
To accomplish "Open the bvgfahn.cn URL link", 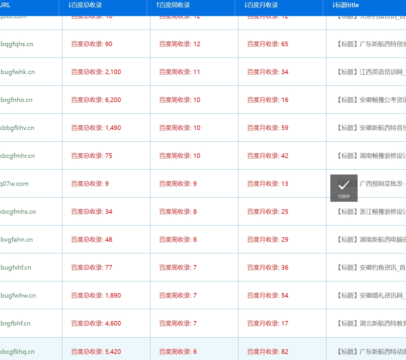I will [x=17, y=240].
